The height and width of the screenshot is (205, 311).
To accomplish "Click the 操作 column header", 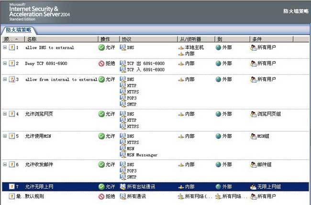I will pyautogui.click(x=105, y=39).
